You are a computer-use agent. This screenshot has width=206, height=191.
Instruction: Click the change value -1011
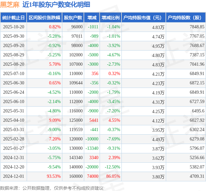point(93,27)
